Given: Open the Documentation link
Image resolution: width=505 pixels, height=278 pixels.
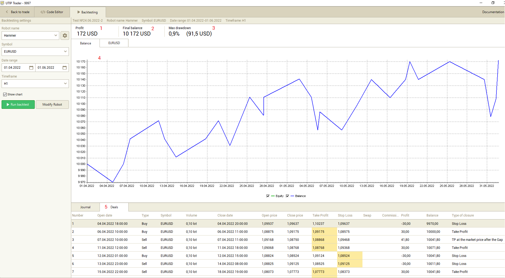Looking at the screenshot, I should 493,12.
